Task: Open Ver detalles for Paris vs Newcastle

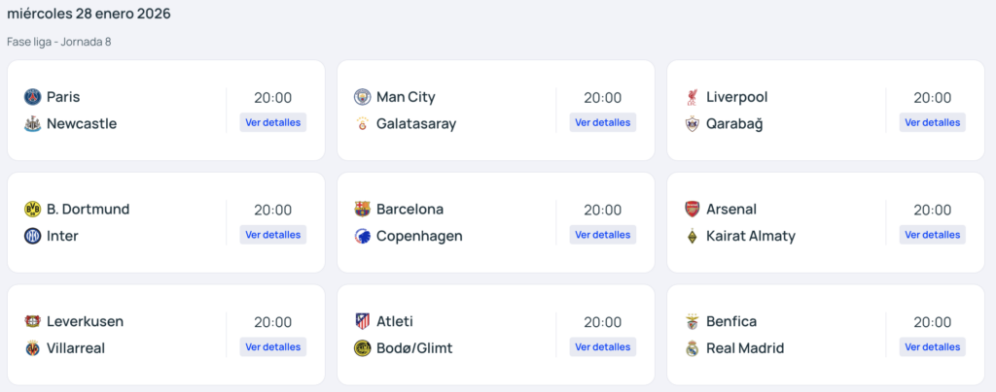Action: click(273, 122)
